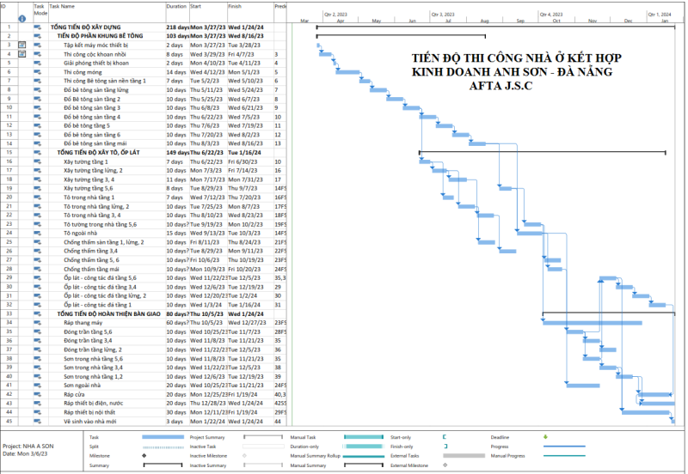Open the note icon on row 4
Screen dimensions: 688x474
click(x=22, y=54)
